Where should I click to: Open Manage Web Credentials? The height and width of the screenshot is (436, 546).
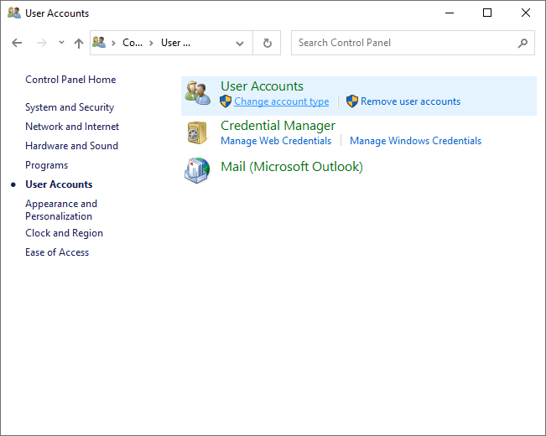coord(276,141)
